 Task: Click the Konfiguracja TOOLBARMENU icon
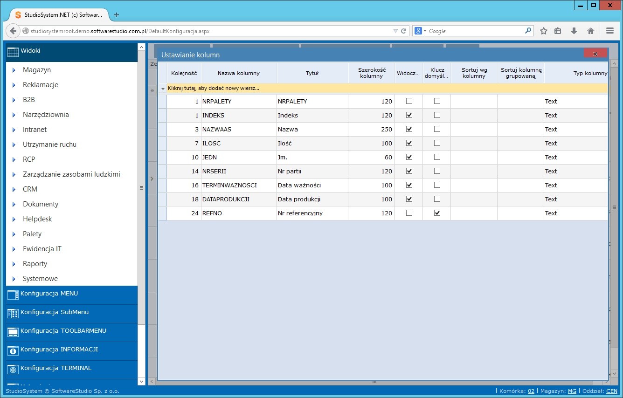(13, 332)
